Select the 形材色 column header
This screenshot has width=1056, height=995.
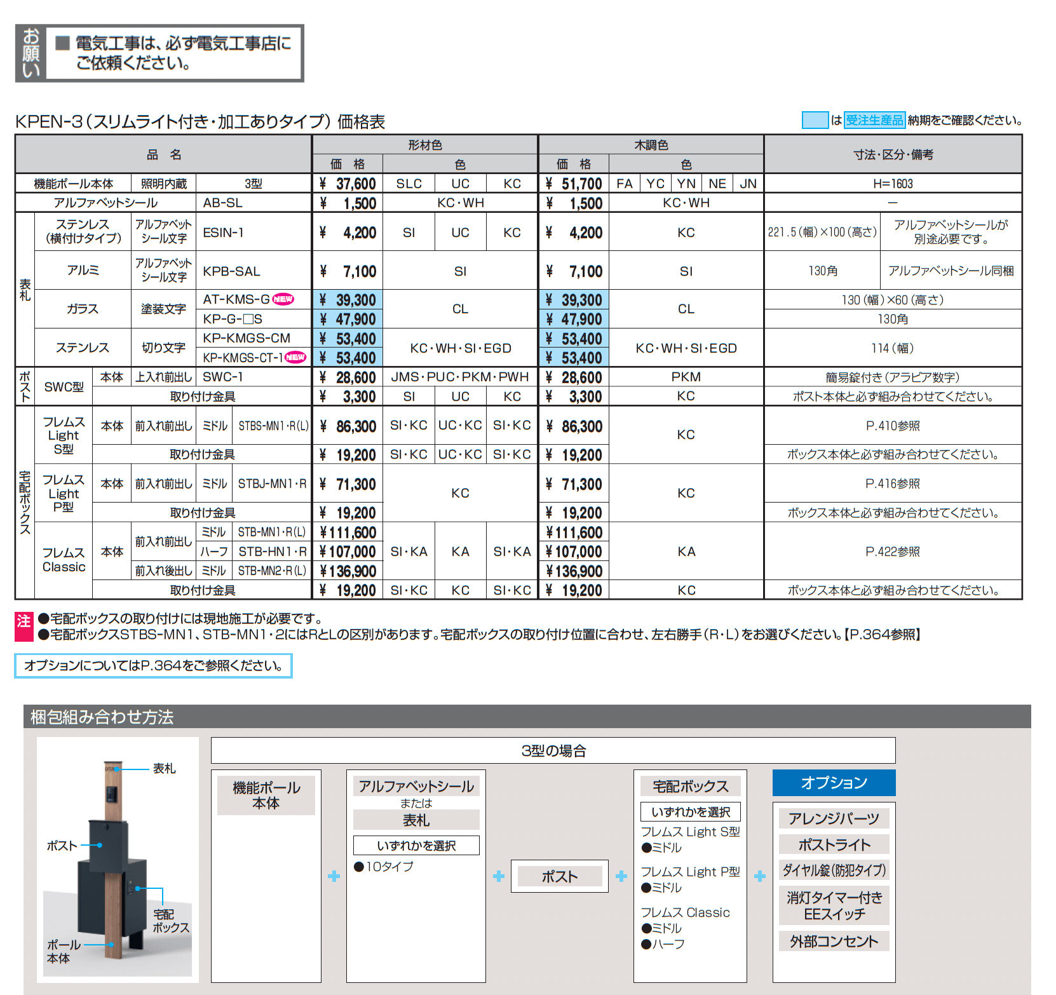pyautogui.click(x=425, y=145)
